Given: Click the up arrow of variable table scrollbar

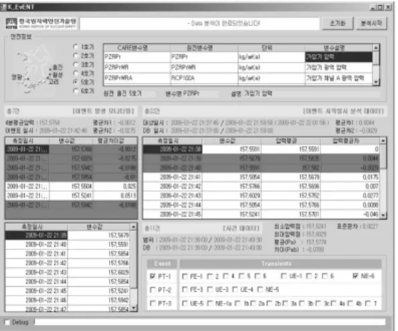Looking at the screenshot, I should 376,47.
